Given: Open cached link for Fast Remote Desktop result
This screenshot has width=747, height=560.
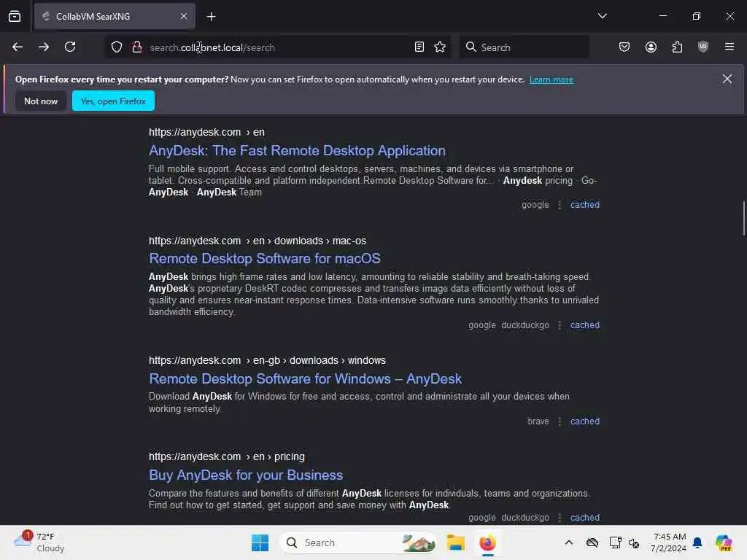Looking at the screenshot, I should (585, 205).
